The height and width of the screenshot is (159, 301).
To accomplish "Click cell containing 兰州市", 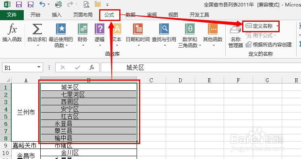I will [26, 112].
